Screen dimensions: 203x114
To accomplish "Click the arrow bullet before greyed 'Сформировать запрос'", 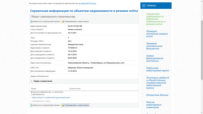I will (x=31, y=101).
